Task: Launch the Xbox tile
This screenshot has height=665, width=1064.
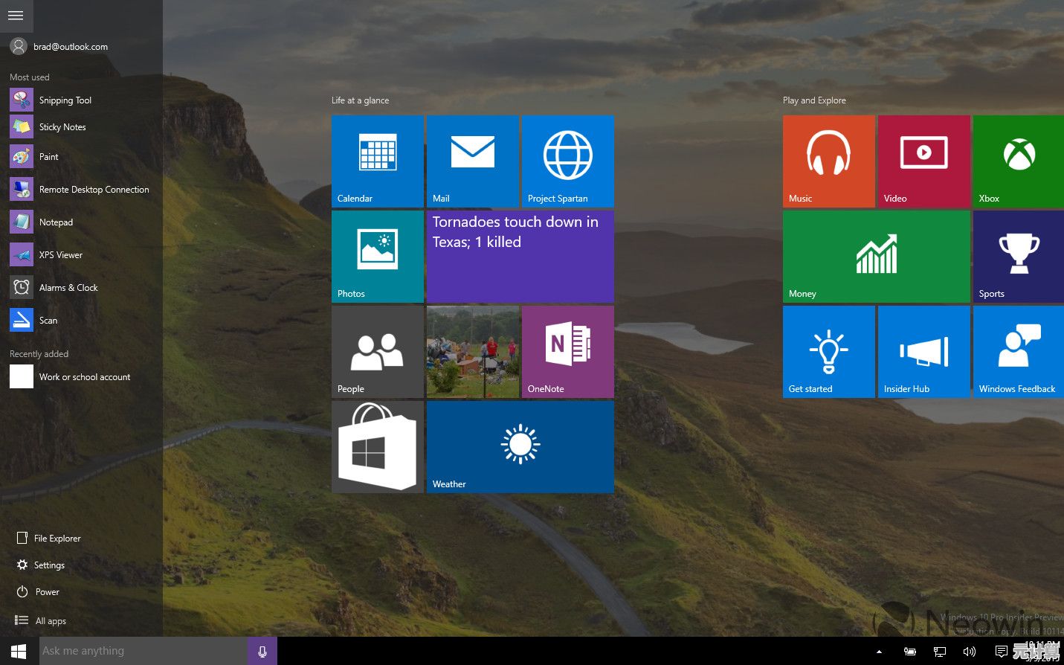Action: click(x=1019, y=161)
